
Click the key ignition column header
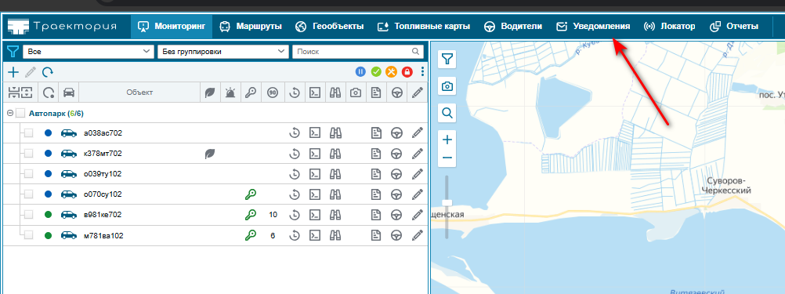point(251,93)
